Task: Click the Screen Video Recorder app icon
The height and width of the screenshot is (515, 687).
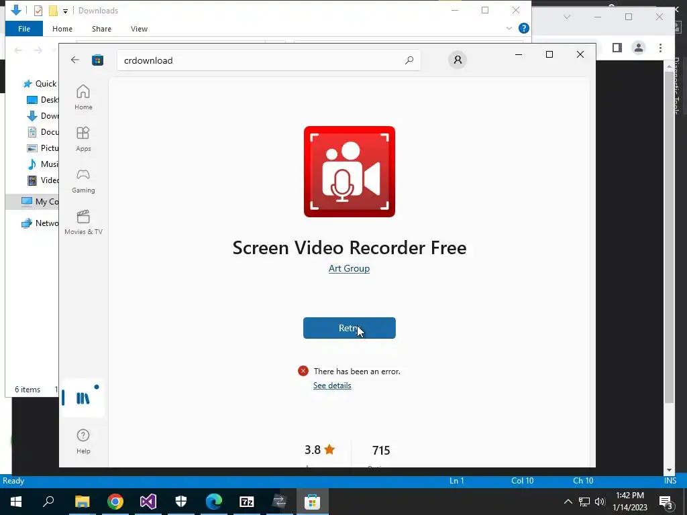Action: 349,172
